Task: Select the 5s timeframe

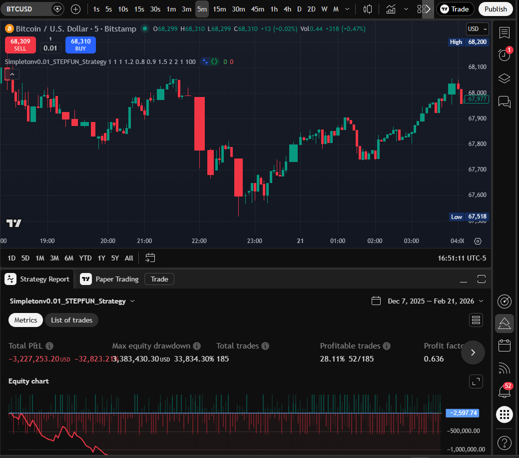Action: [108, 9]
